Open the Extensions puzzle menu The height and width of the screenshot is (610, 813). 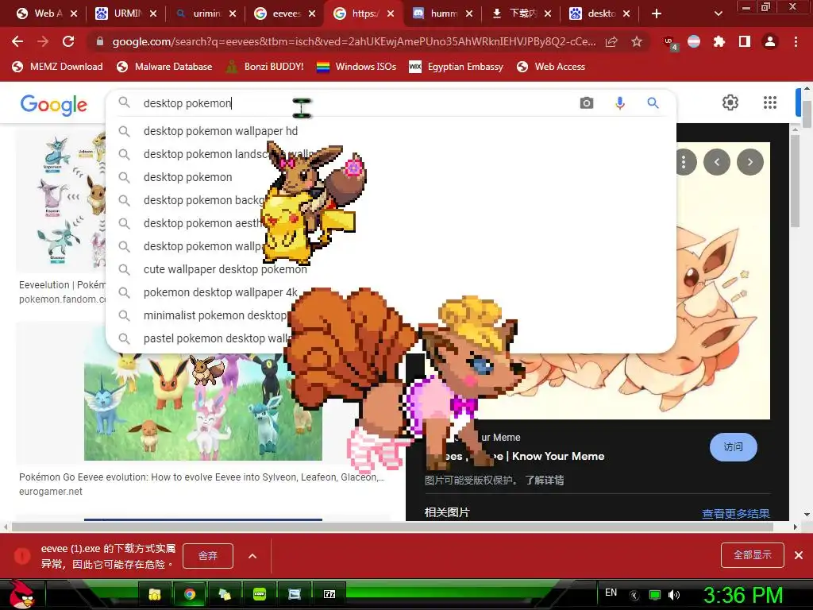pos(719,41)
